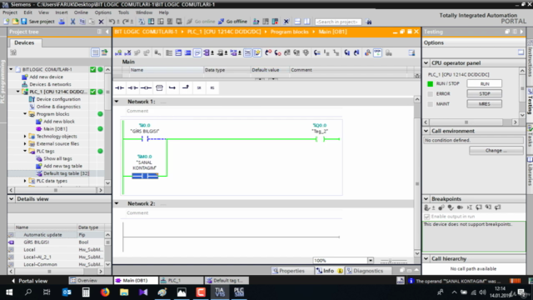Open Firefox from taskbar
533x300 pixels.
pyautogui.click(x=105, y=292)
